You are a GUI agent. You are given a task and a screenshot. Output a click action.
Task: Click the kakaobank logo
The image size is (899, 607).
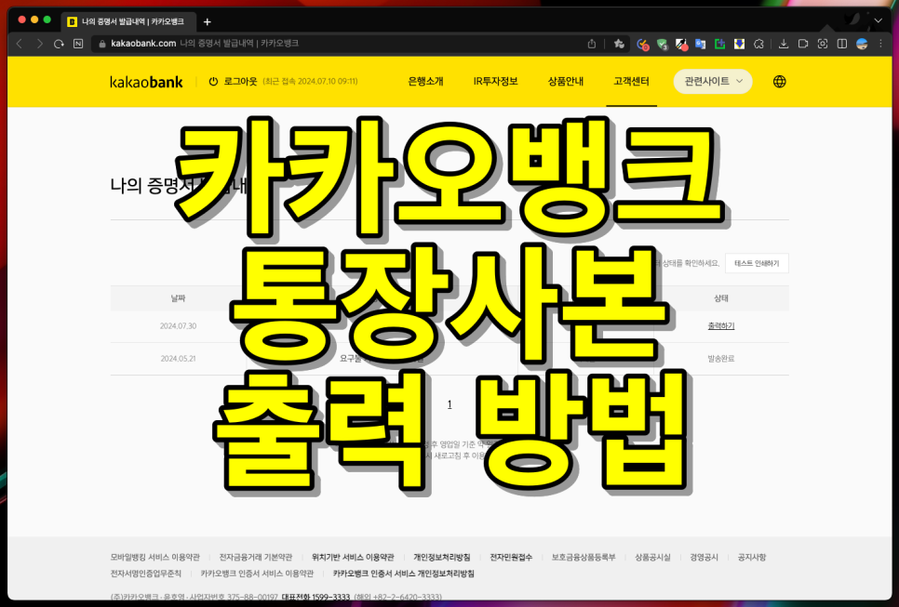click(146, 81)
